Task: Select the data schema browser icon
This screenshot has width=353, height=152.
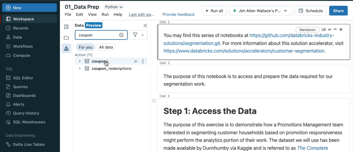Action: pyautogui.click(x=66, y=48)
